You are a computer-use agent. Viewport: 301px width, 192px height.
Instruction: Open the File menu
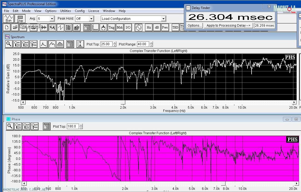click(x=6, y=11)
